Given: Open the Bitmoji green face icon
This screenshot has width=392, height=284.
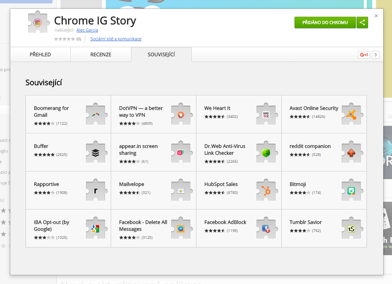Looking at the screenshot, I should point(352,190).
